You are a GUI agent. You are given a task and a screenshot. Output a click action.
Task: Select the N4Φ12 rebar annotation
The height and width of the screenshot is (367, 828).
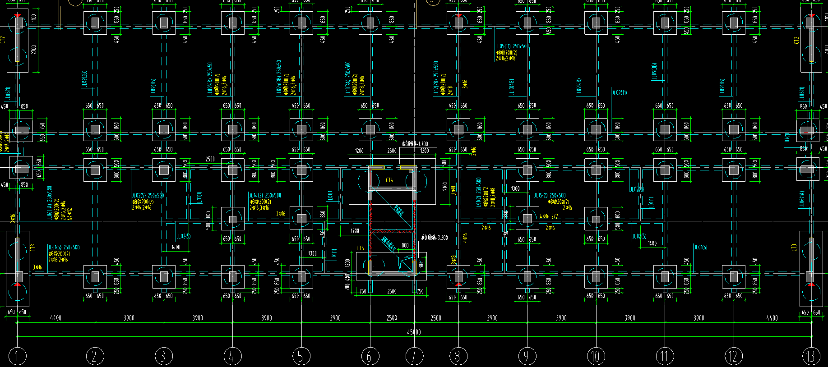tap(69, 215)
